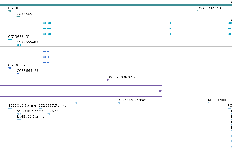Click the CG33666-RB transcript glyph

tap(10, 40)
